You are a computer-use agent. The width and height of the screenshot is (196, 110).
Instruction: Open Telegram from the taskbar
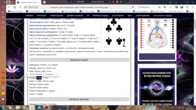pyautogui.click(x=39, y=108)
